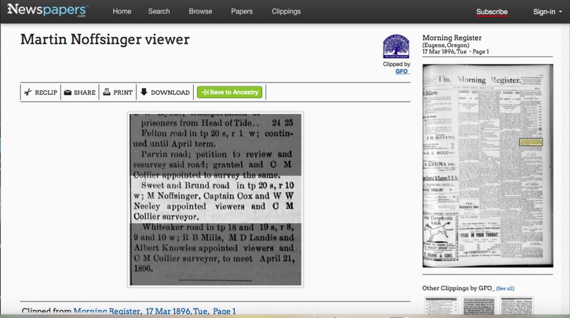This screenshot has height=318, width=570.
Task: Open the Search menu item
Action: 159,12
